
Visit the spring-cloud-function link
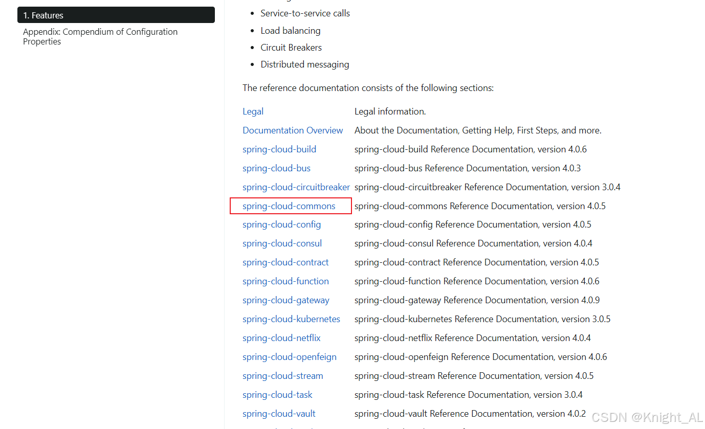pos(285,281)
